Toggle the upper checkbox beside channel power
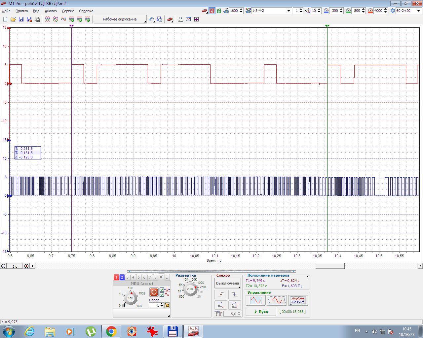The height and width of the screenshot is (338, 423). point(162,290)
